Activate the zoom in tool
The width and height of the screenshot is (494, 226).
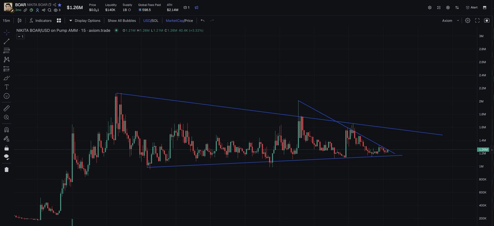7,117
